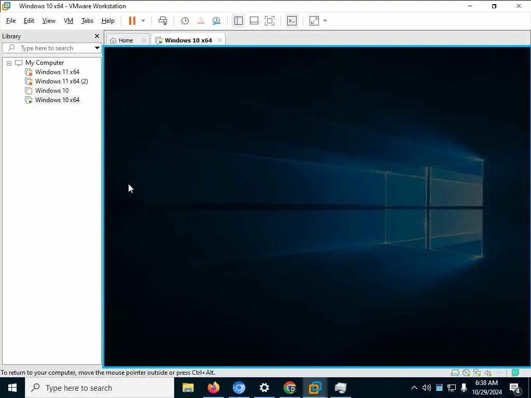Open the Settings gear on taskbar
The width and height of the screenshot is (531, 398).
click(x=264, y=388)
